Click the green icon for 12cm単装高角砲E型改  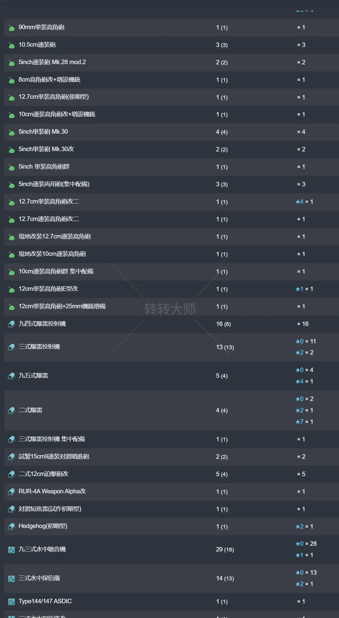(x=11, y=290)
